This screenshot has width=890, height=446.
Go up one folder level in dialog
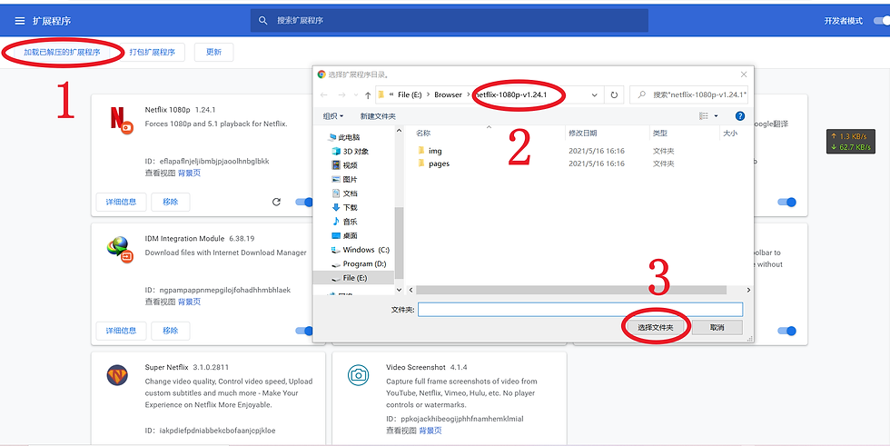tap(368, 94)
